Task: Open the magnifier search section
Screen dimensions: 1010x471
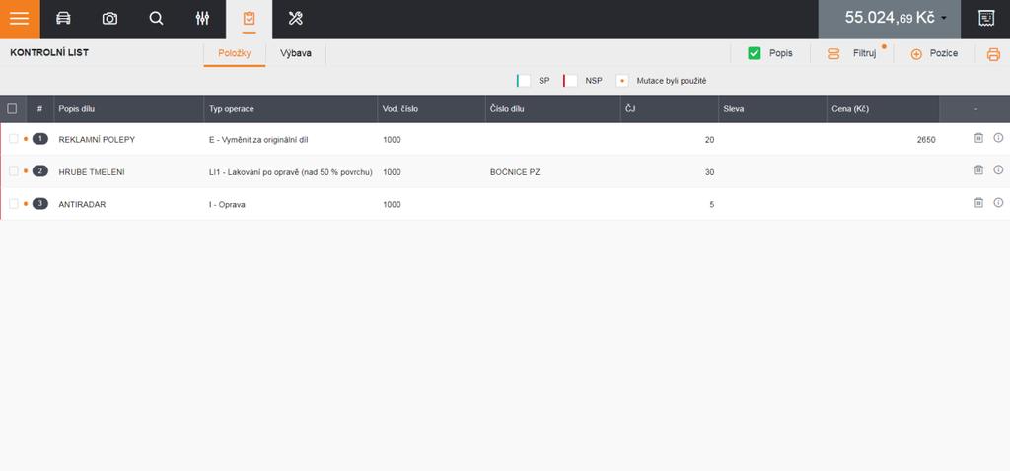Action: click(x=156, y=19)
